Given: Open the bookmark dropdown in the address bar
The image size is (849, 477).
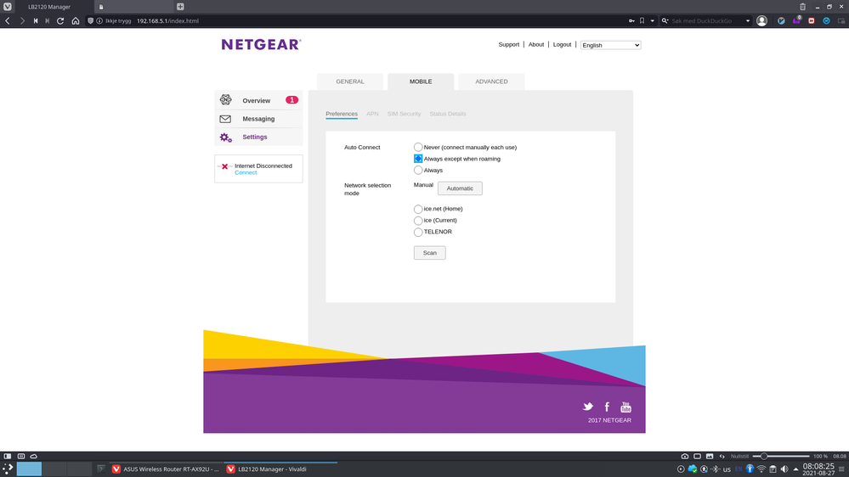Looking at the screenshot, I should [652, 20].
